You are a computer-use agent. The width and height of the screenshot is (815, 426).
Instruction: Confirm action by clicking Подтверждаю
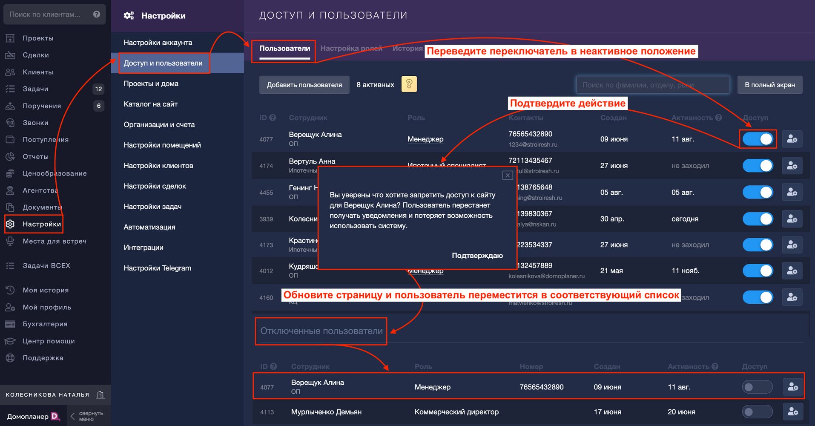477,256
